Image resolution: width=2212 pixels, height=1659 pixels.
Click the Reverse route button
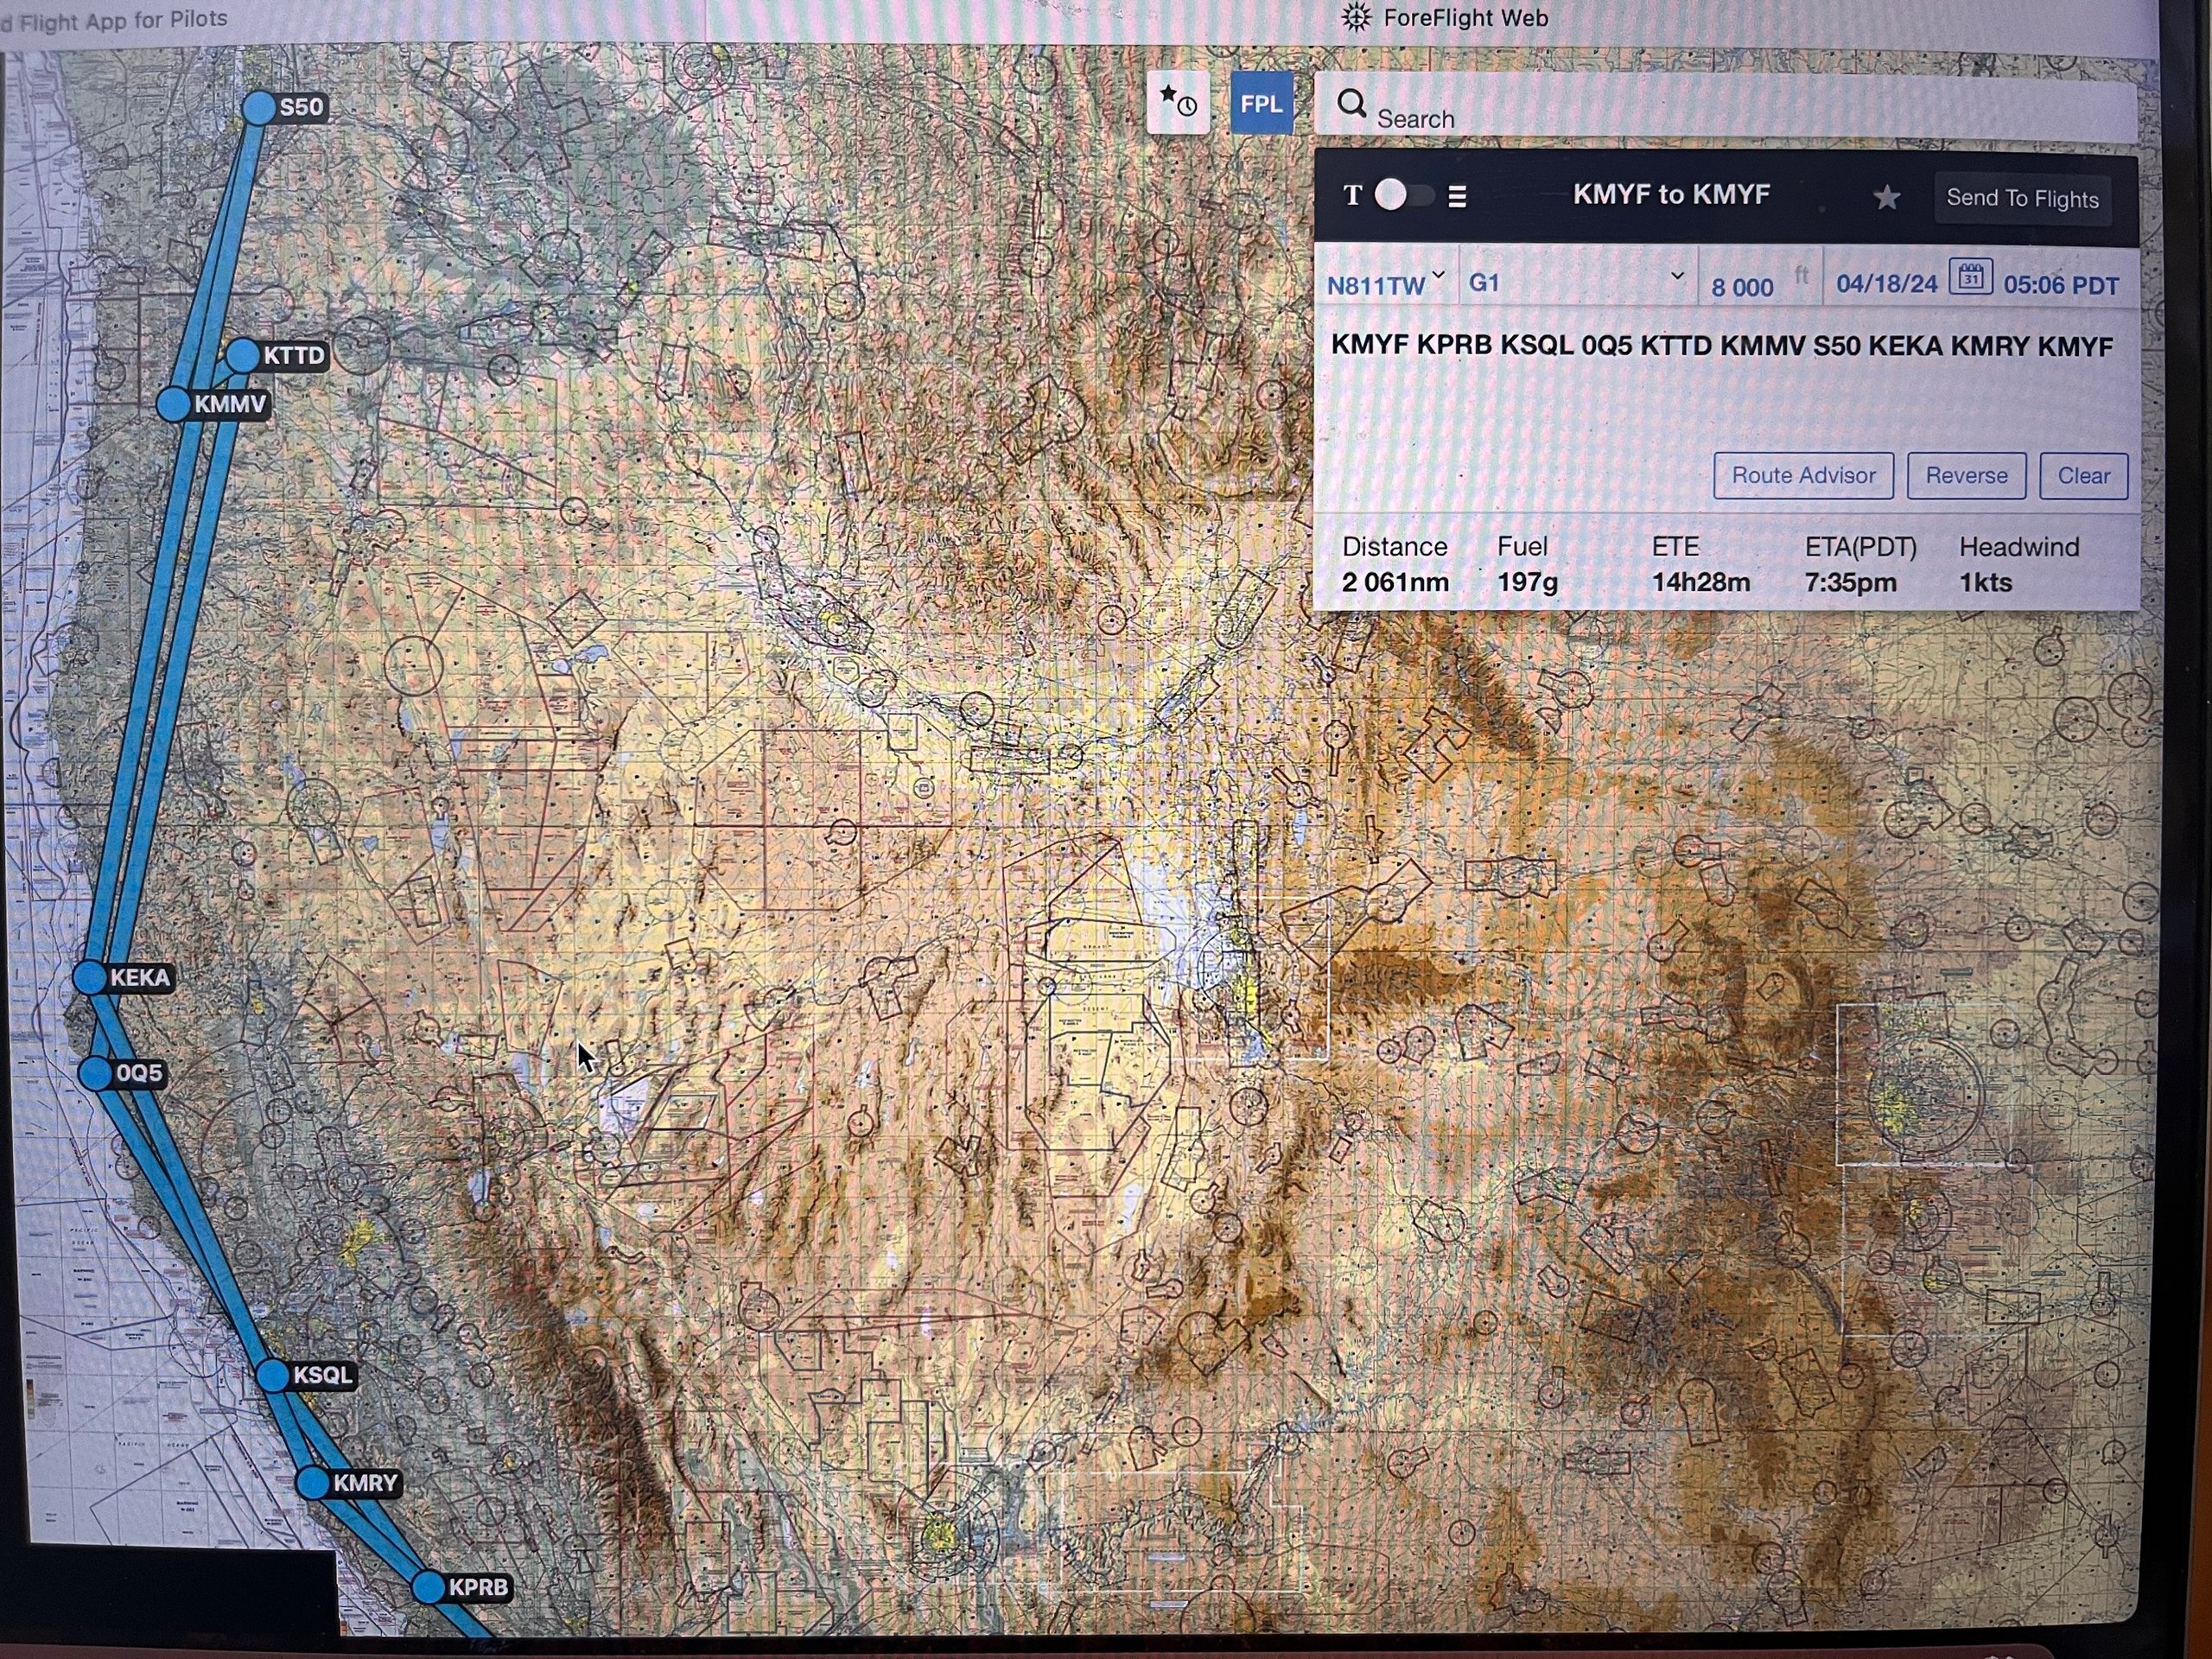coord(1965,475)
